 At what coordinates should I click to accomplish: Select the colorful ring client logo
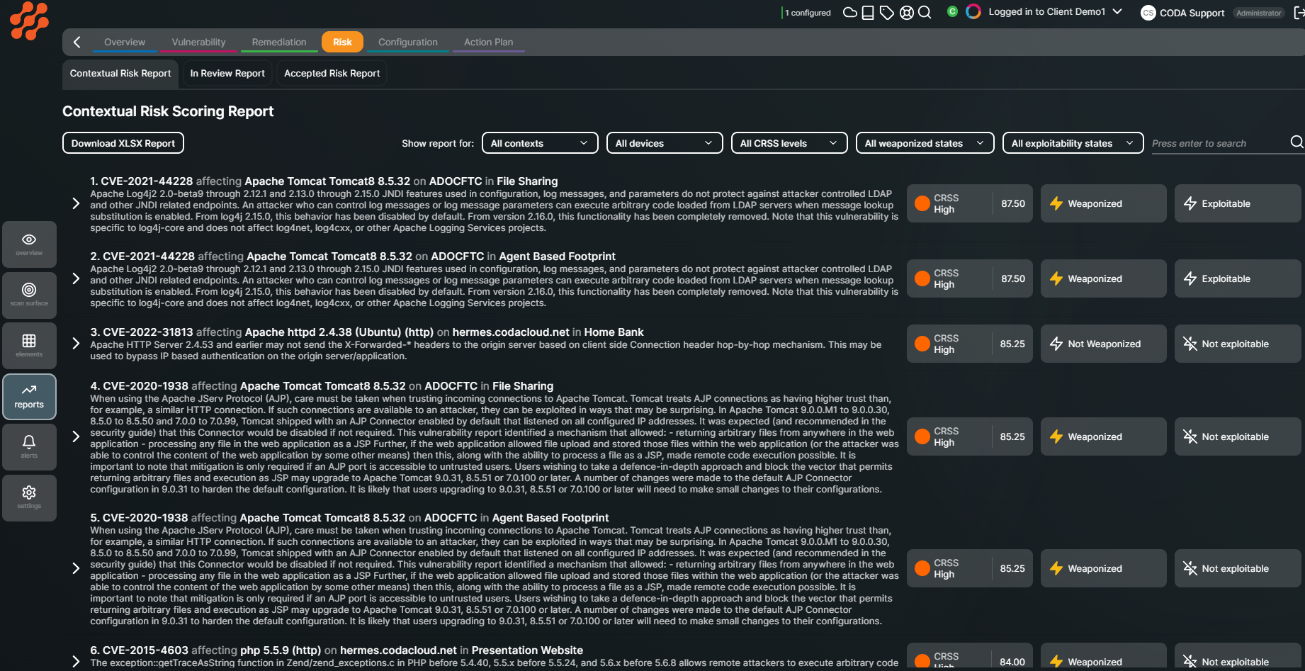click(973, 12)
